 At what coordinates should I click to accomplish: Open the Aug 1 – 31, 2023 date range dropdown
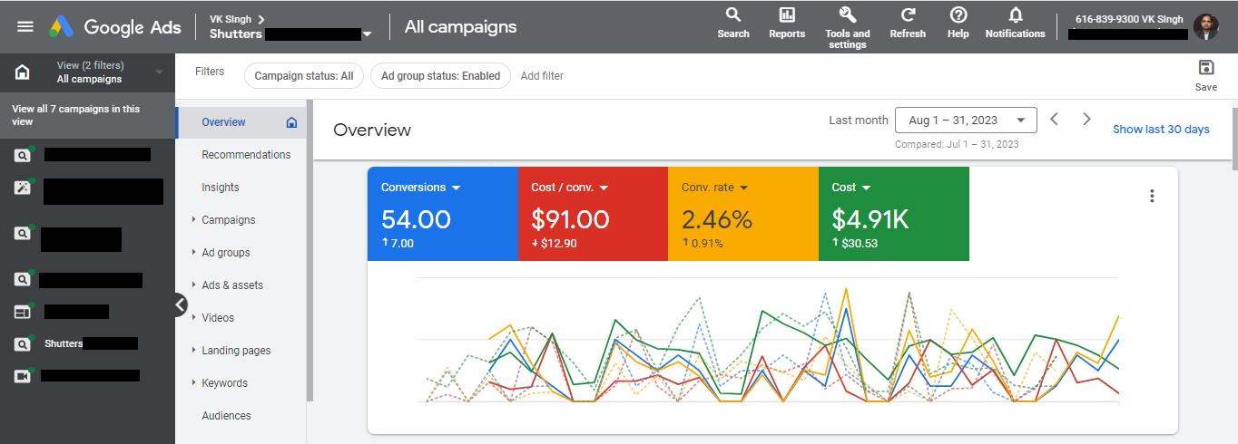click(965, 120)
